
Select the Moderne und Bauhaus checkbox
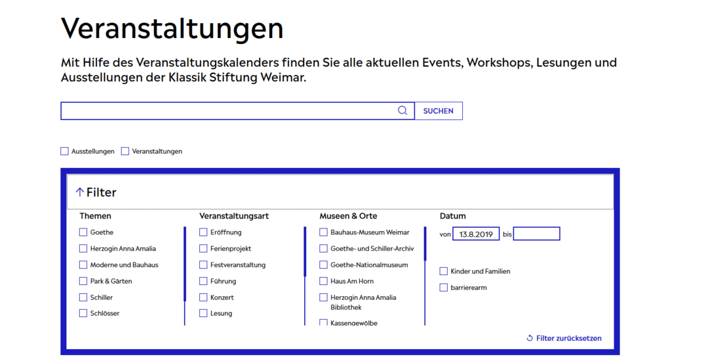coord(83,265)
